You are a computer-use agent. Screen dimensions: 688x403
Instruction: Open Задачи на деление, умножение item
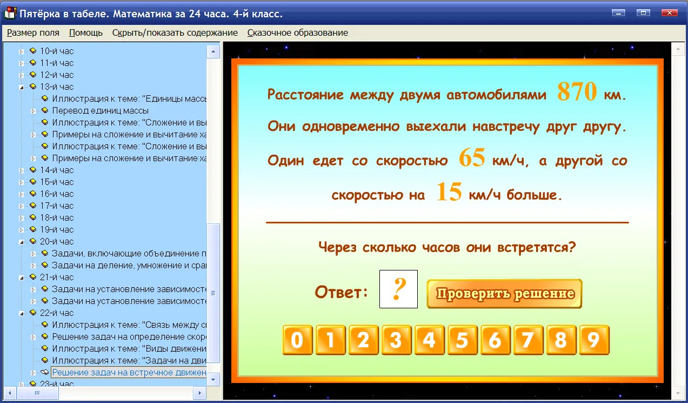(x=129, y=265)
